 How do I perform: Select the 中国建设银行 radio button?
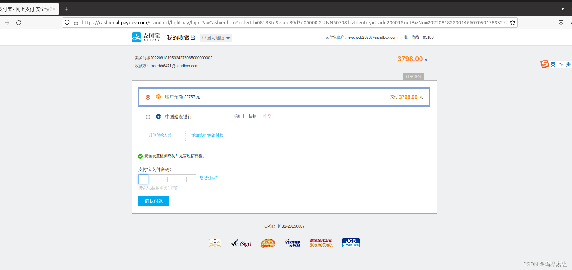click(148, 117)
